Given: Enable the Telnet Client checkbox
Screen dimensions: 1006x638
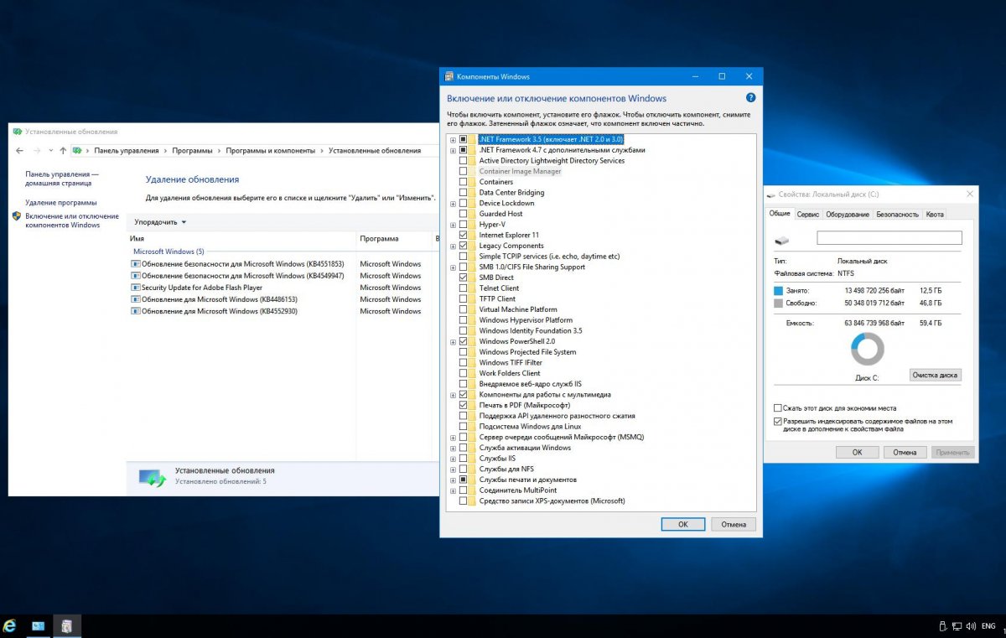Looking at the screenshot, I should coord(463,288).
